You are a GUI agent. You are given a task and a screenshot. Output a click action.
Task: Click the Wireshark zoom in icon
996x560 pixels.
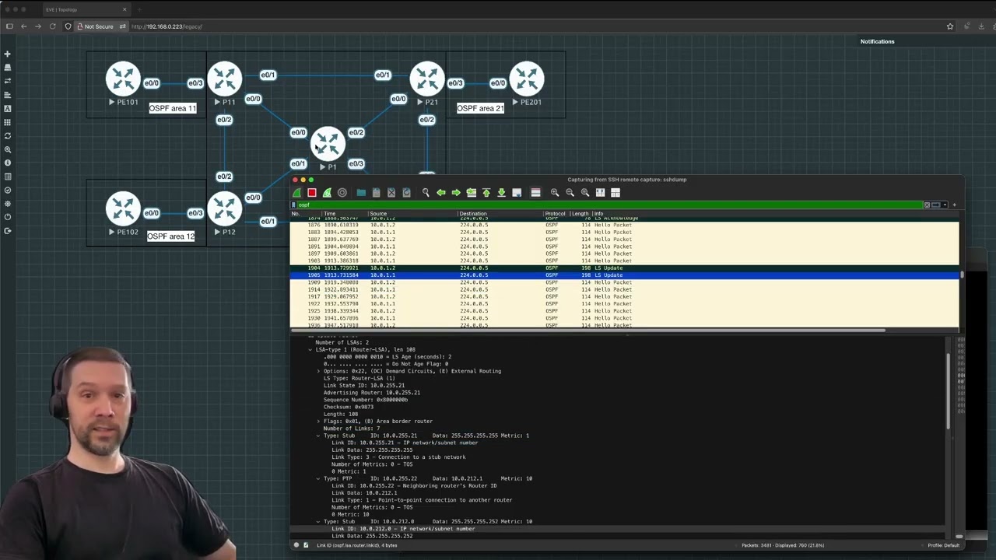(x=555, y=193)
